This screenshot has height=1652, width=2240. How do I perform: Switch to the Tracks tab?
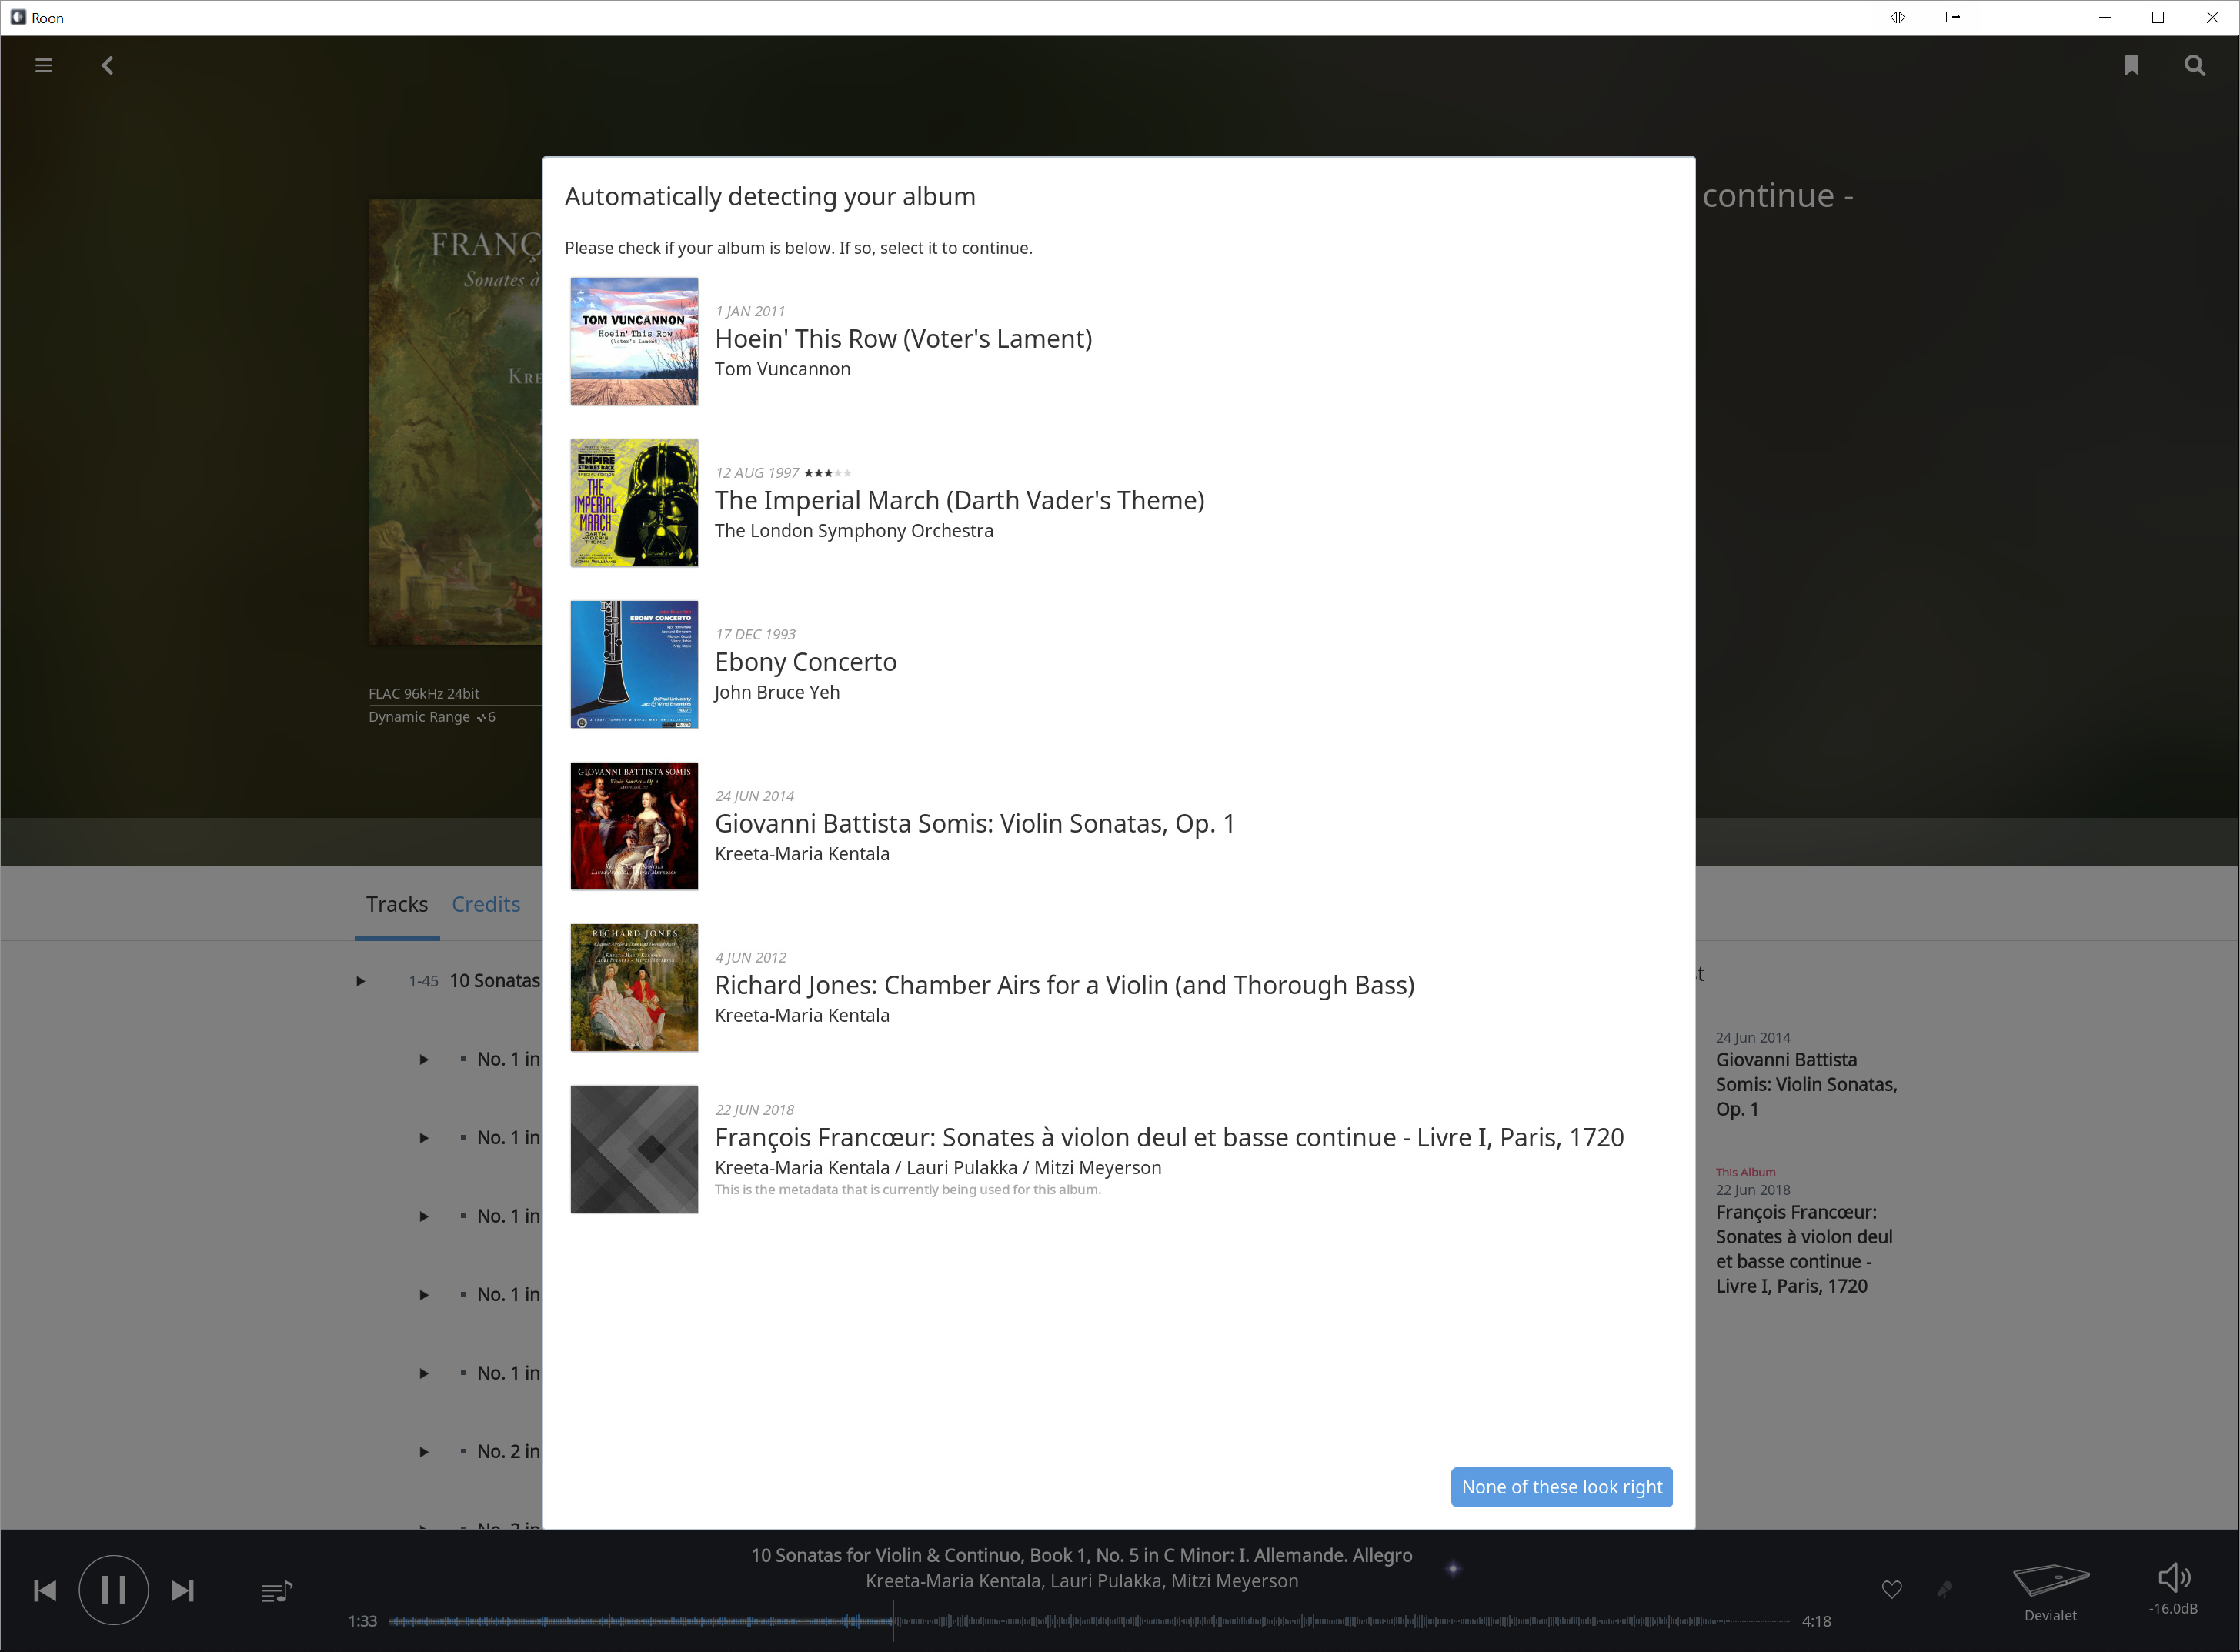397,904
